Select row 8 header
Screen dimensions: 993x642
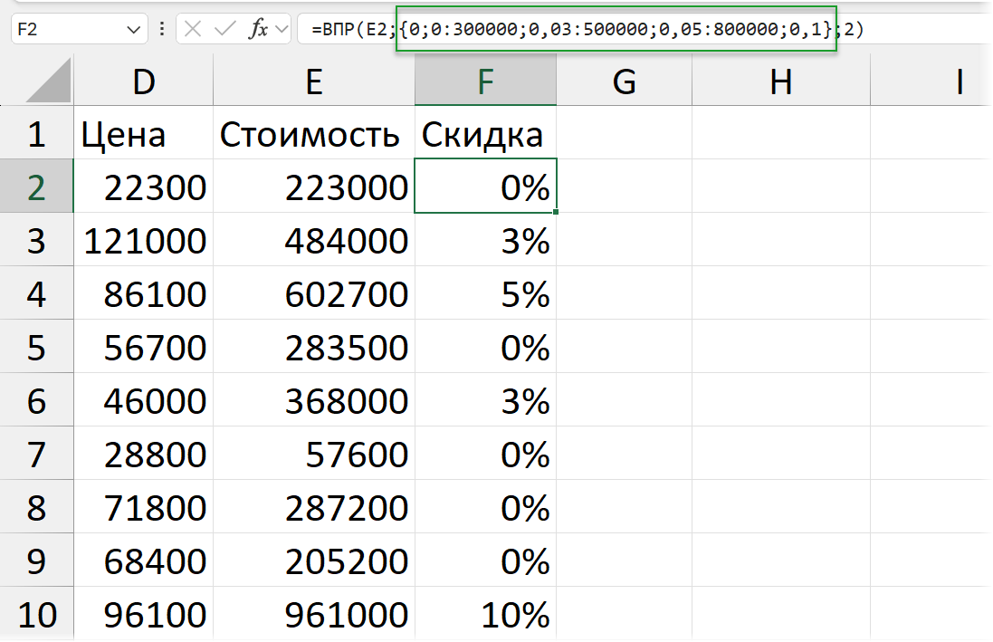pos(37,506)
